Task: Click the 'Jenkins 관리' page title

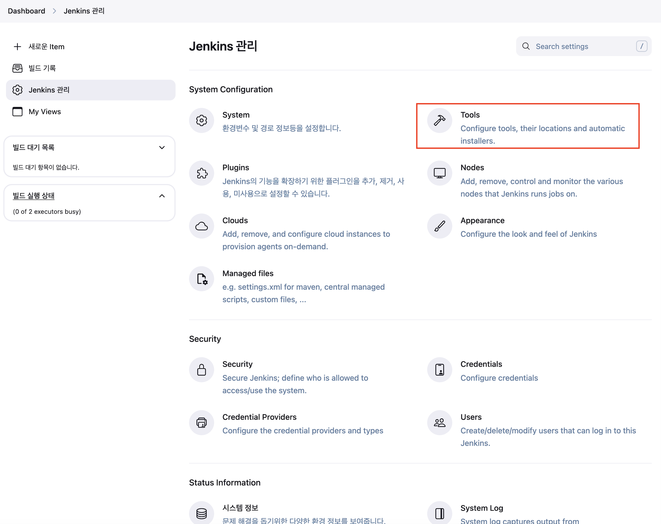Action: point(223,46)
